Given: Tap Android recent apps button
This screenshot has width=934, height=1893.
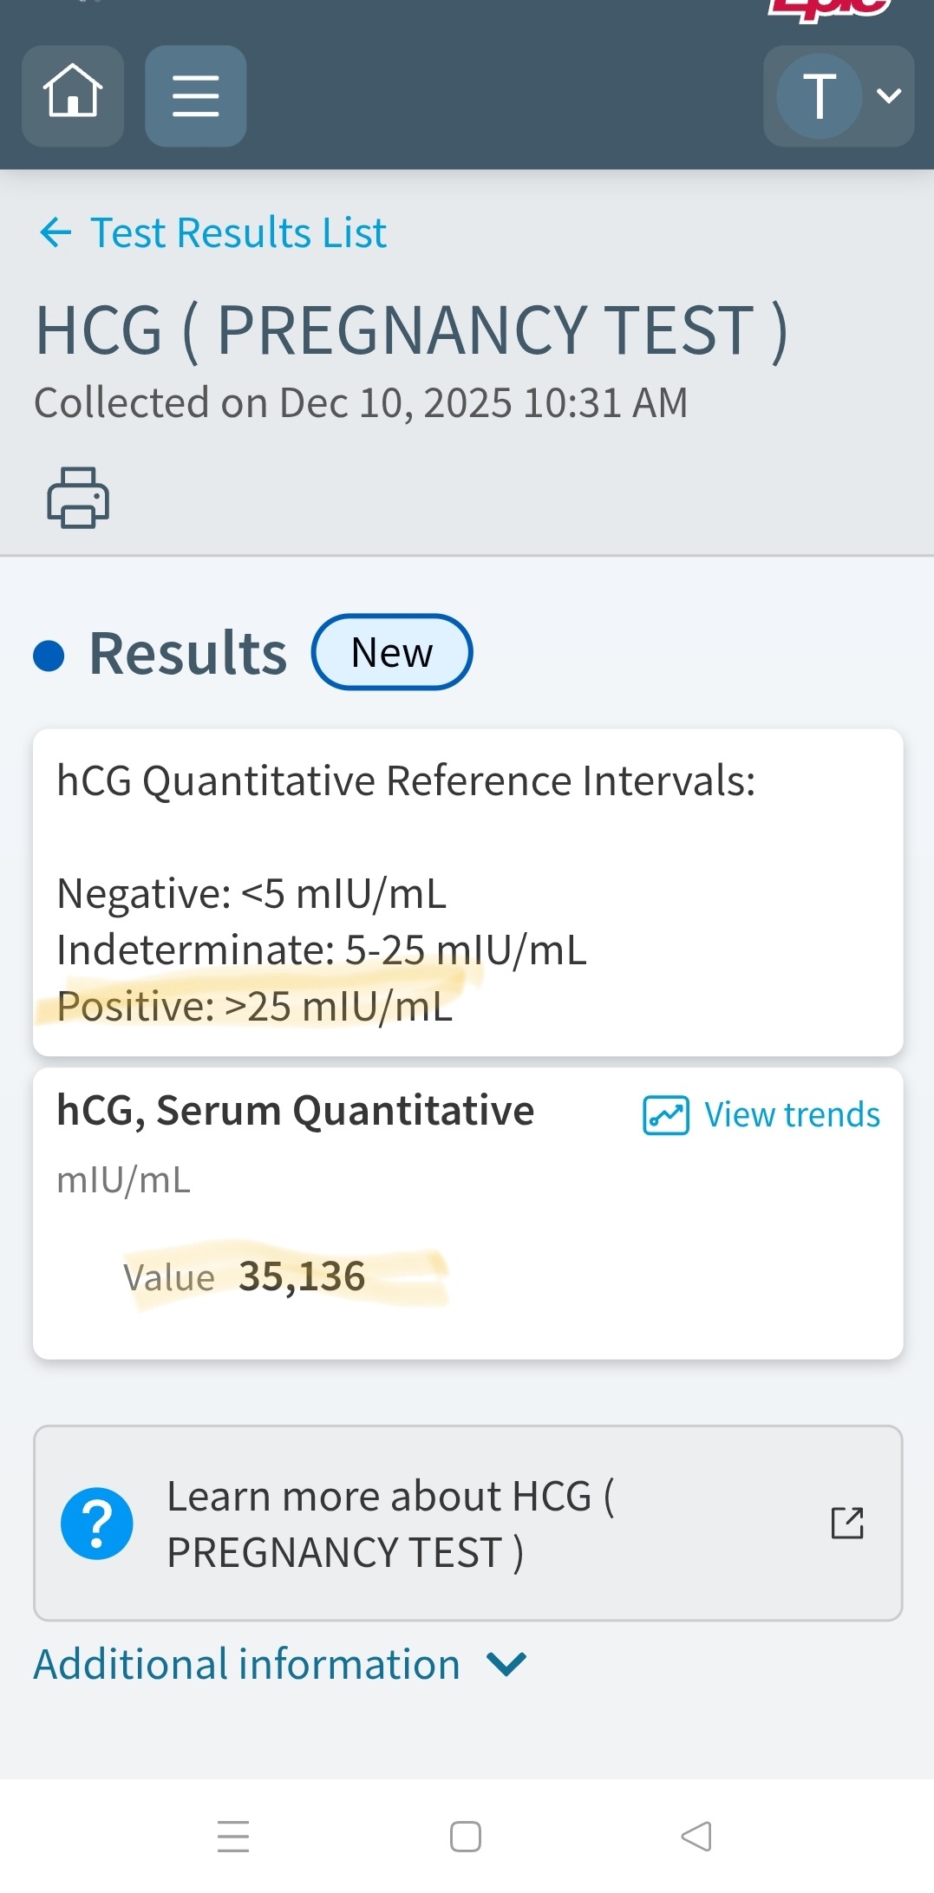Looking at the screenshot, I should [233, 1836].
